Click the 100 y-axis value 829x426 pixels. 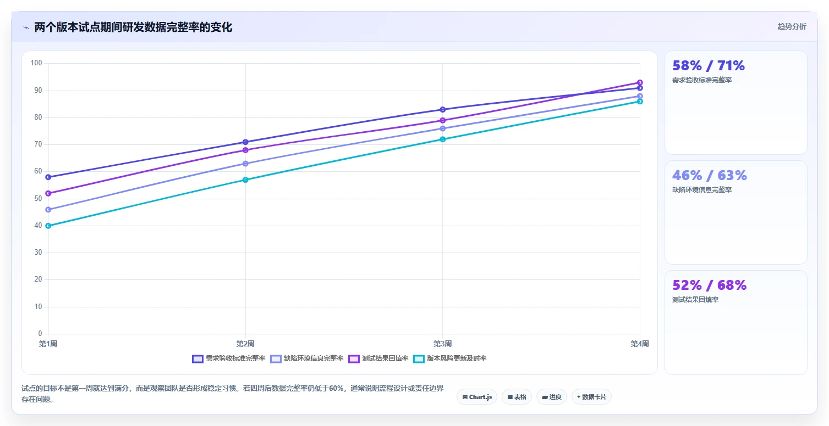point(36,63)
